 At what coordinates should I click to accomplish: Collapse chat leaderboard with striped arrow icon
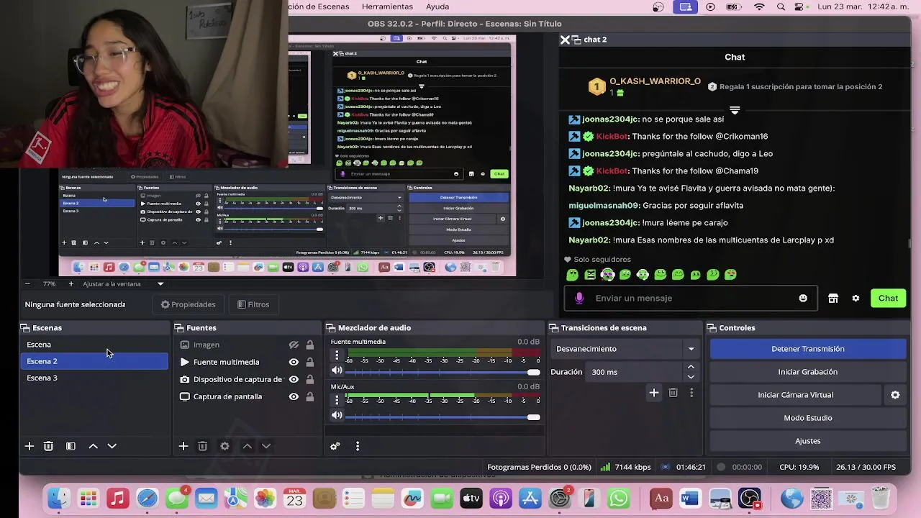pos(735,110)
